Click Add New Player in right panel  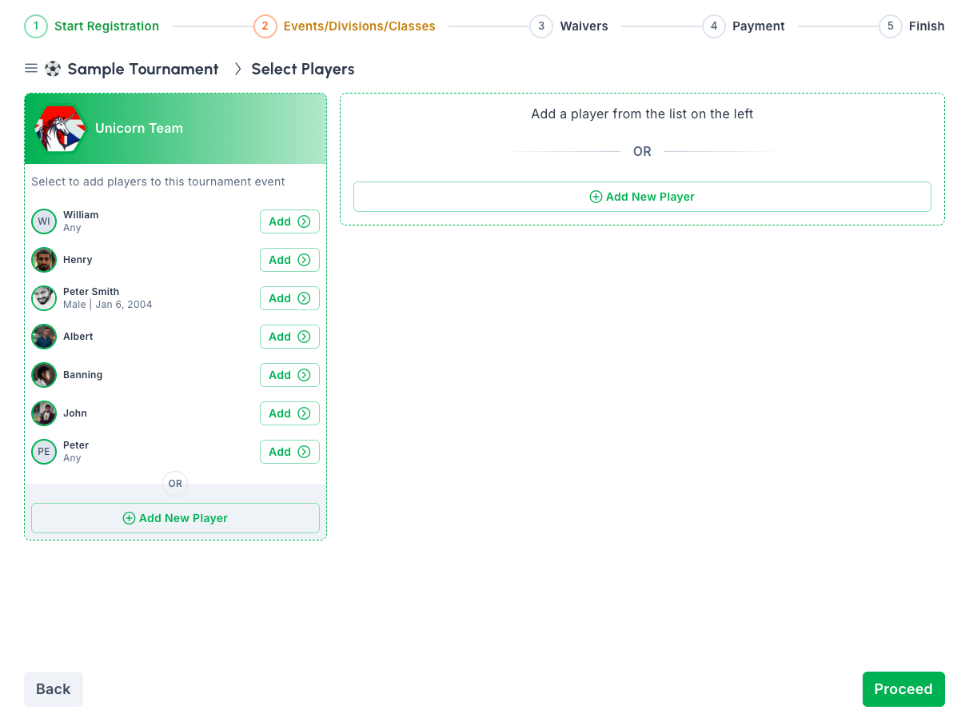tap(642, 197)
